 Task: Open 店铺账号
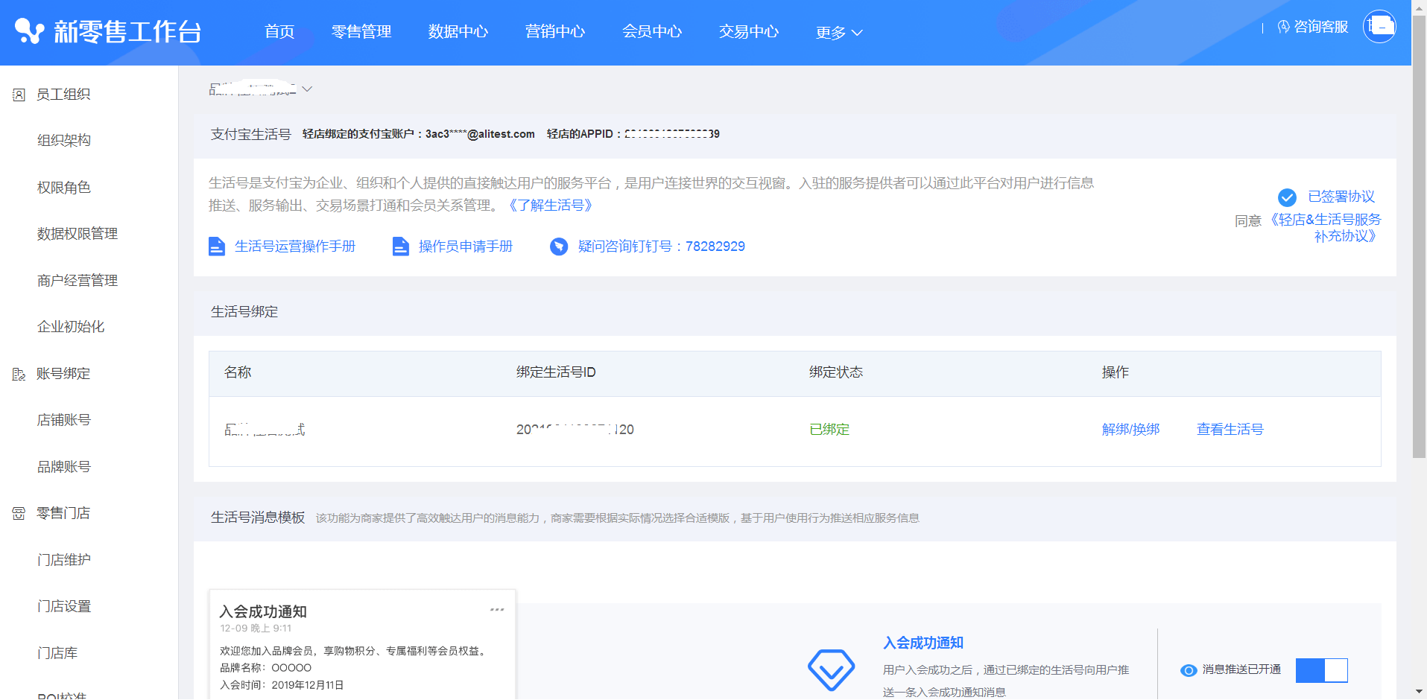coord(64,420)
